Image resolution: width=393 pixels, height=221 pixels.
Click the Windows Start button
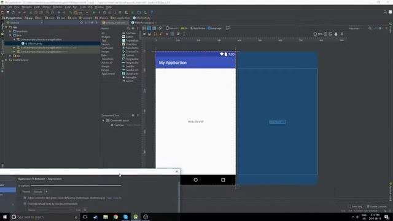[x=5, y=217]
